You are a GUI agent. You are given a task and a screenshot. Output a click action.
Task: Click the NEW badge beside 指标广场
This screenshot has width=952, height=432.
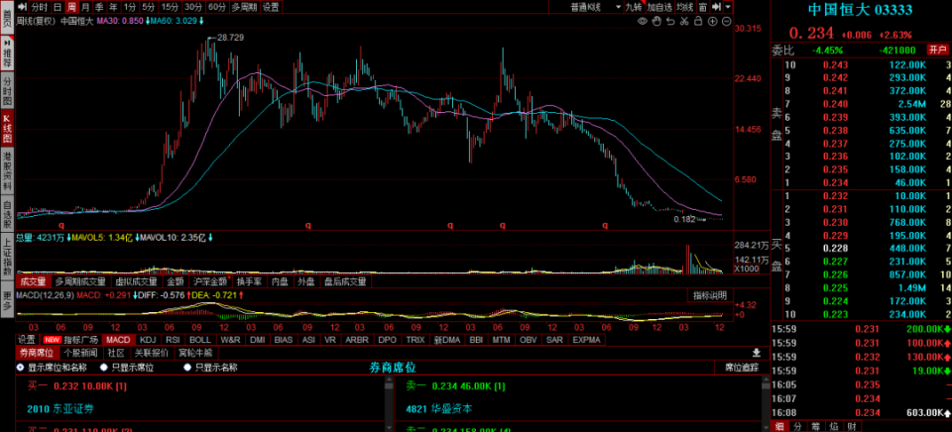[x=53, y=340]
